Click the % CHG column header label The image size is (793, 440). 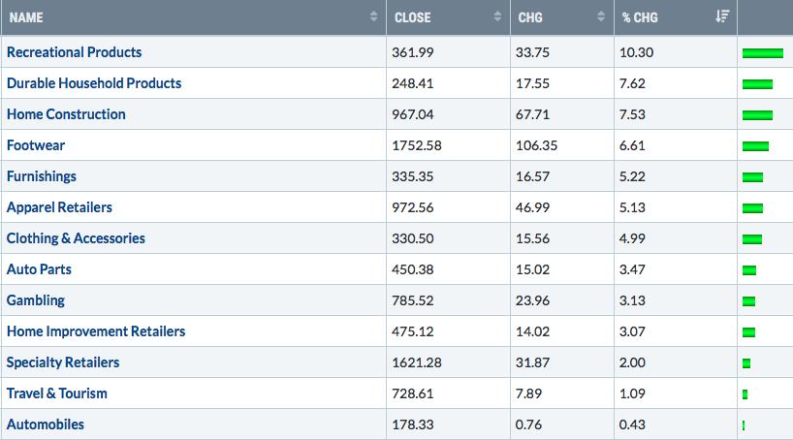(640, 17)
